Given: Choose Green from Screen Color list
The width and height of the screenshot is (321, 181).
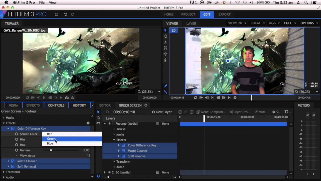Looking at the screenshot, I should [x=72, y=139].
